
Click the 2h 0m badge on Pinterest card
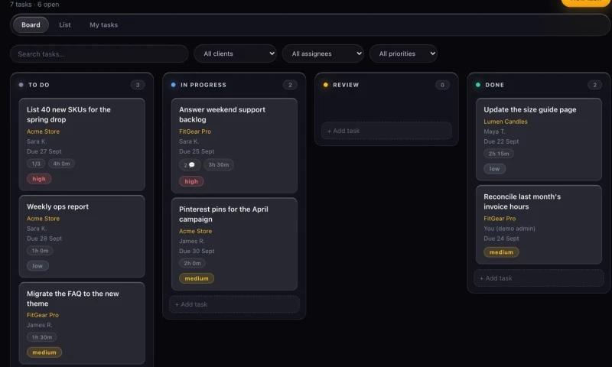pyautogui.click(x=193, y=263)
